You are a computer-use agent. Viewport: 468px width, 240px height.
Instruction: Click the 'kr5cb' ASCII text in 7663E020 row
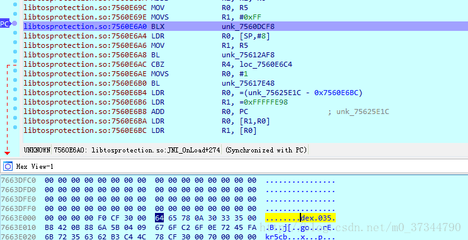tap(276, 237)
